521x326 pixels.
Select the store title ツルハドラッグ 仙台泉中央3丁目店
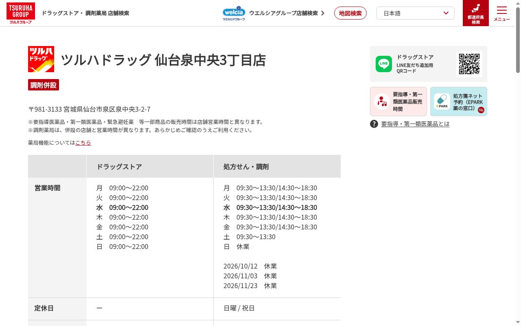click(x=163, y=60)
